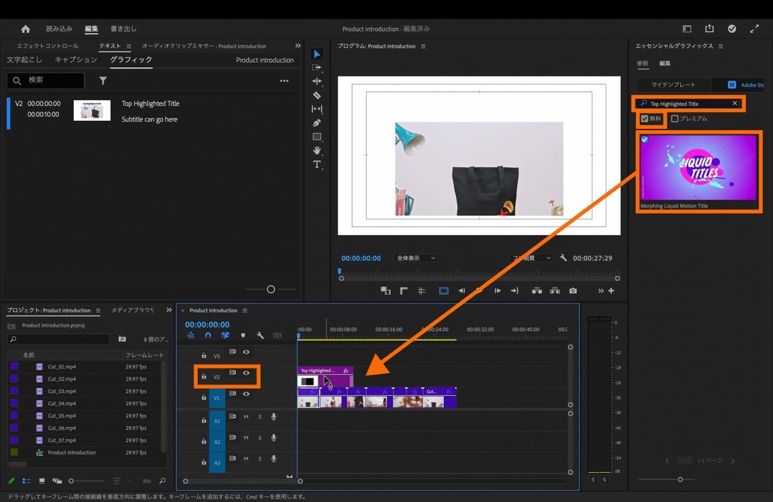Screen dimensions: 773x502
Task: Enable the プレミアム checkbox
Action: click(x=675, y=119)
